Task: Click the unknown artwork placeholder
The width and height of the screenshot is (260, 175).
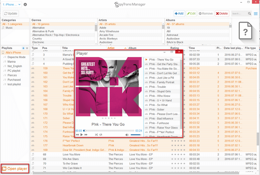Action: pyautogui.click(x=245, y=32)
